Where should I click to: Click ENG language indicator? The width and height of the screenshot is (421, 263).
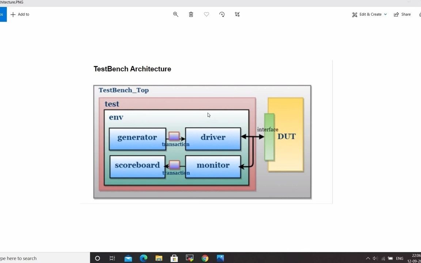pos(399,259)
